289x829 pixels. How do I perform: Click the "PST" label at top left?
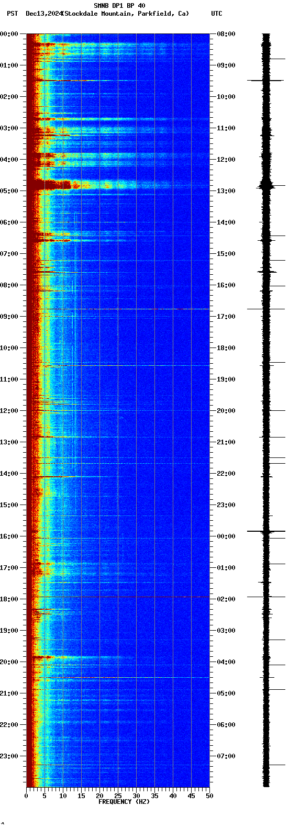click(12, 14)
